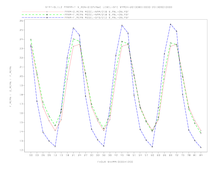Click x-axis tick label 66
The image size is (219, 169).
pyautogui.click(x=165, y=155)
